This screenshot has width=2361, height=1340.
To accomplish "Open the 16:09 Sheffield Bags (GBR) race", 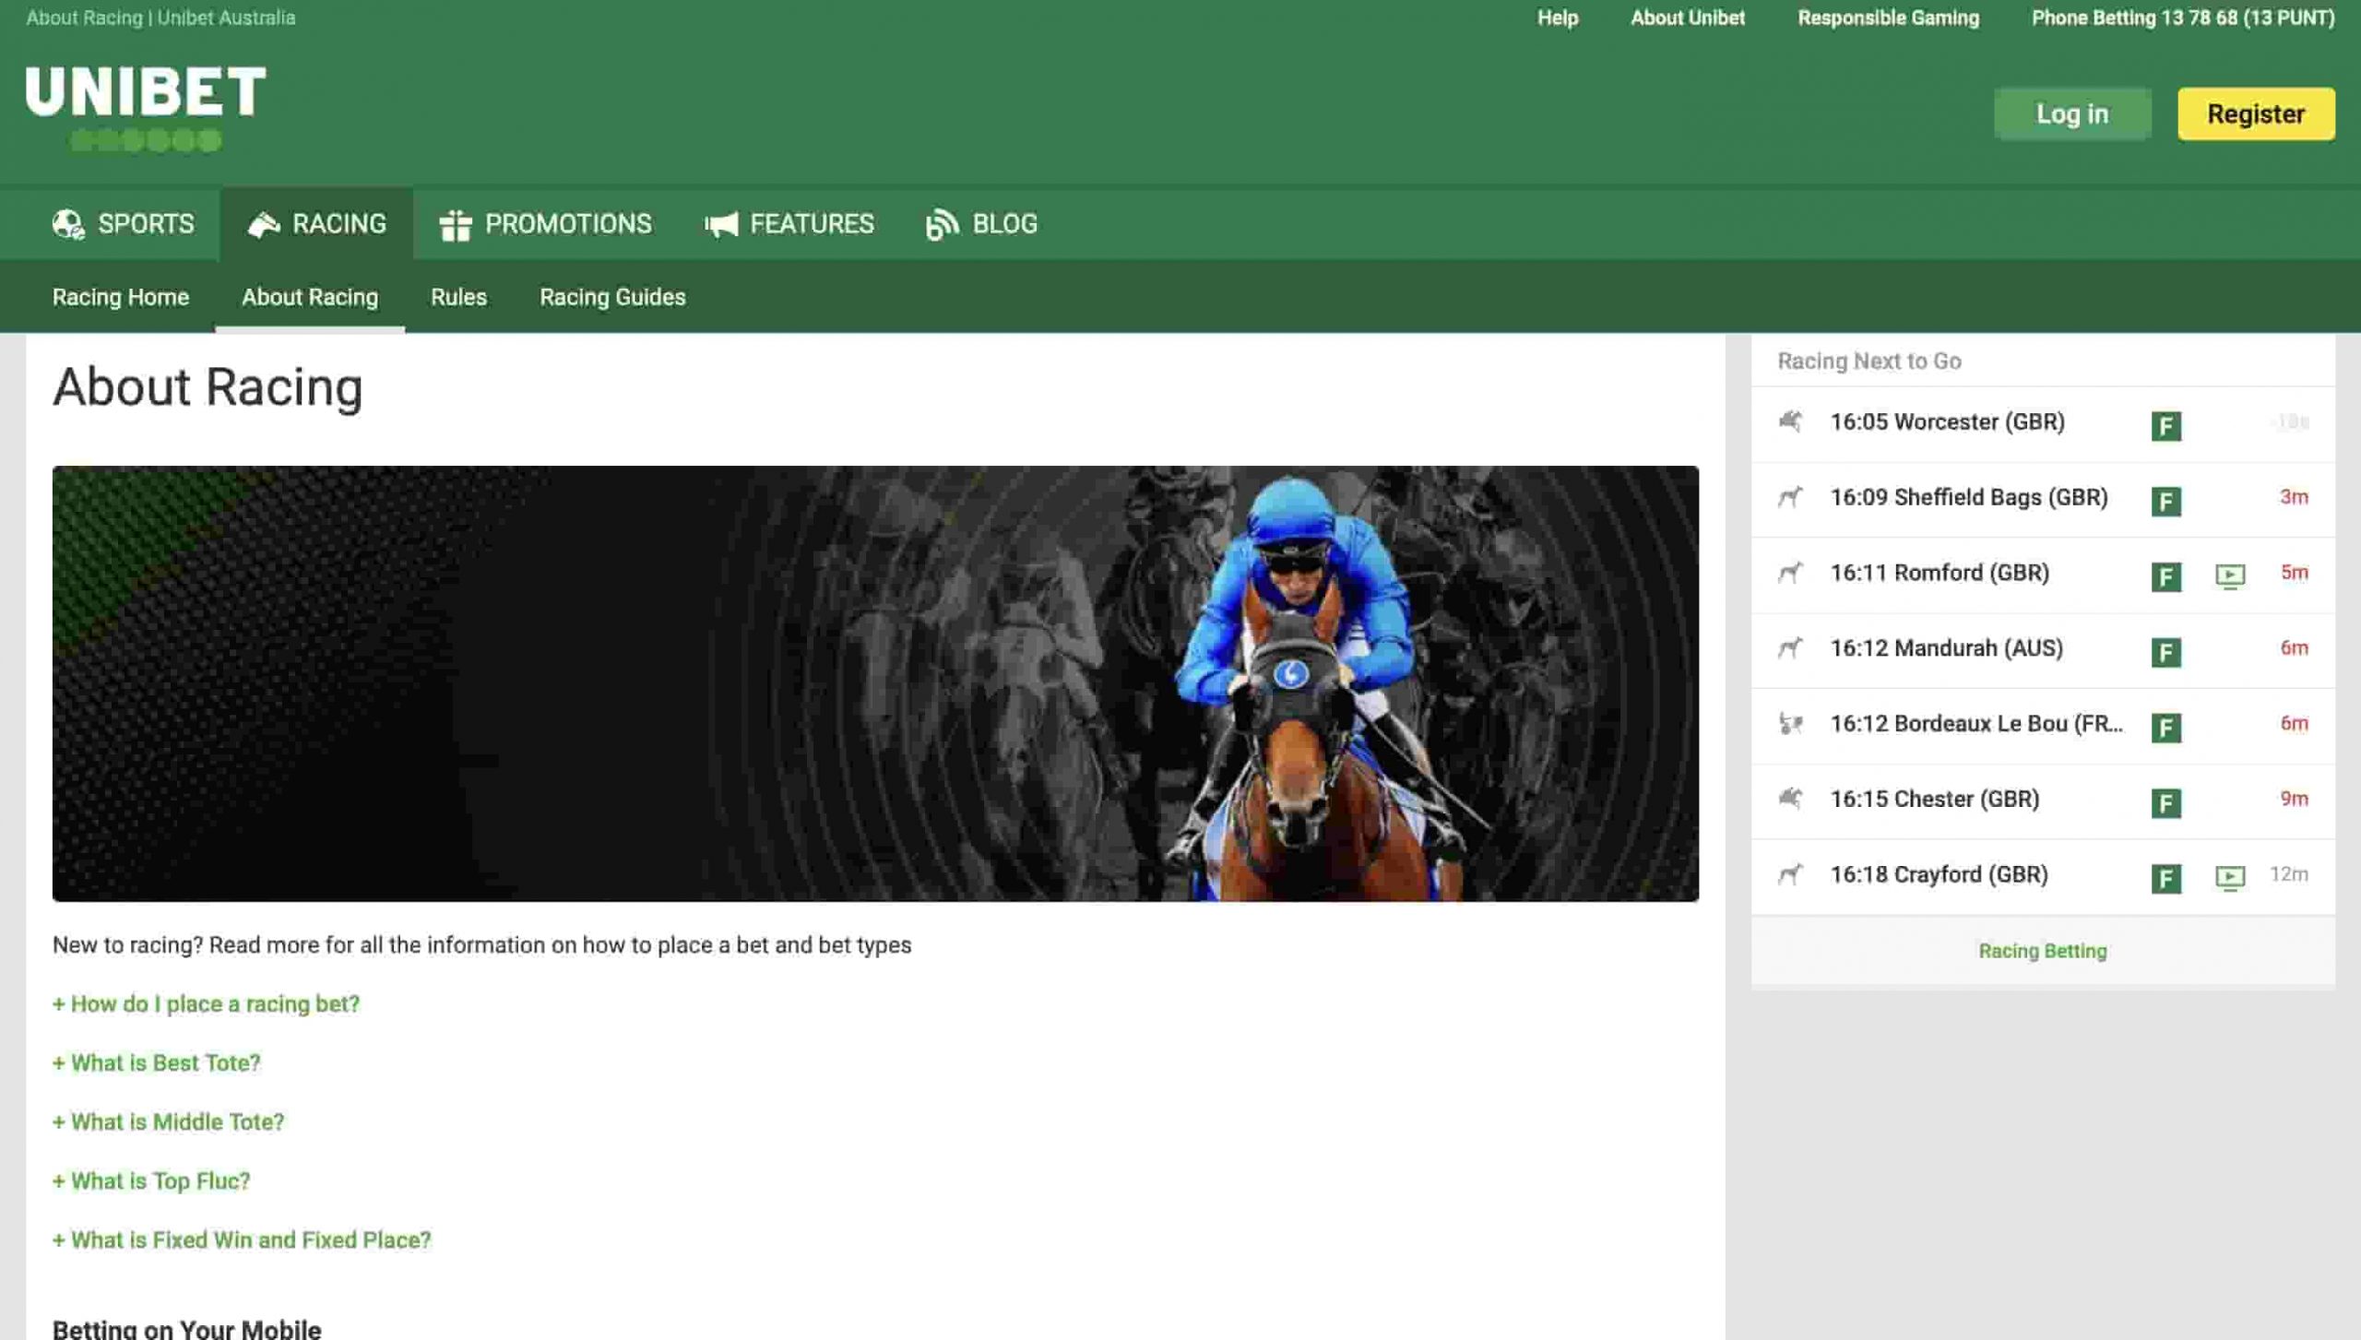I will point(2043,499).
